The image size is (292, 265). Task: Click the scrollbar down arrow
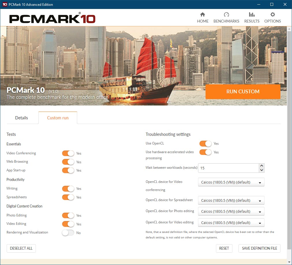coord(289,262)
